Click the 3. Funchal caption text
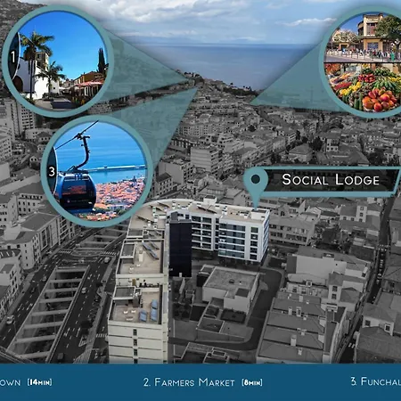This screenshot has height=401, width=401. (375, 381)
